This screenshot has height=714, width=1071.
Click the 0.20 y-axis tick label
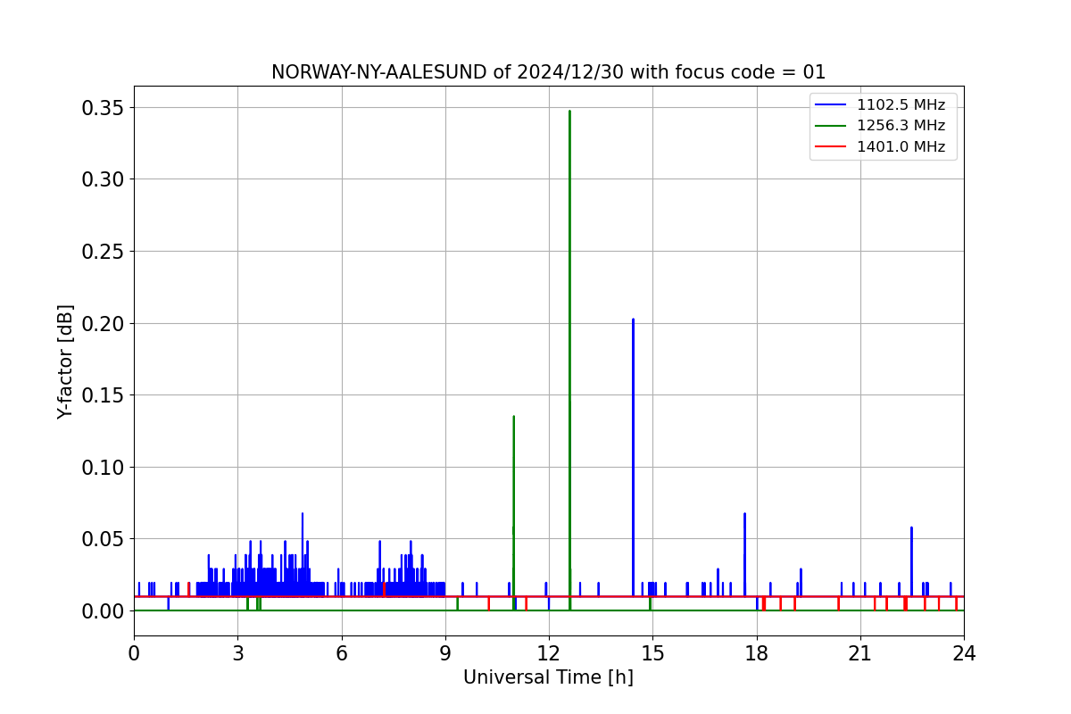tap(103, 323)
